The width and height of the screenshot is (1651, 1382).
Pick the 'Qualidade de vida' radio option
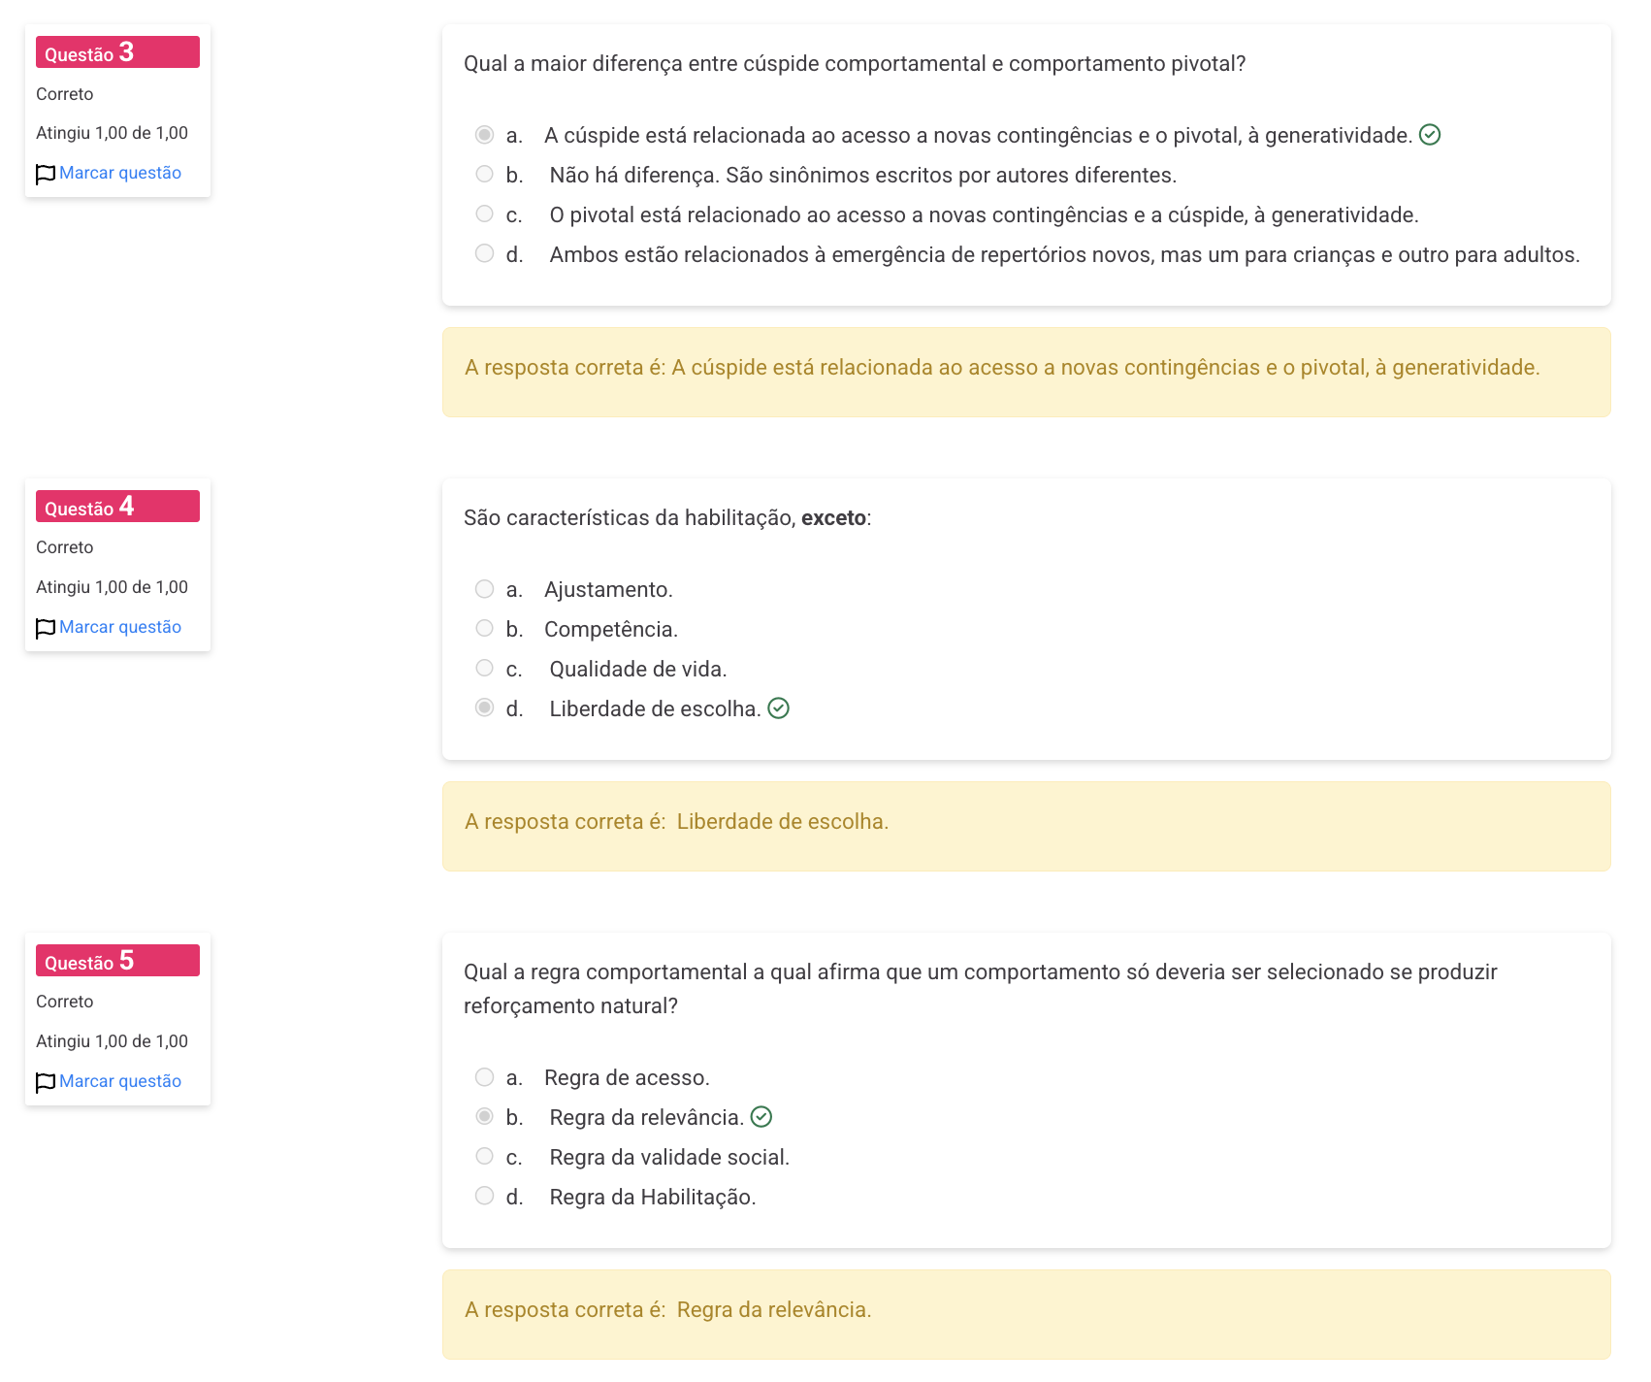coord(485,668)
